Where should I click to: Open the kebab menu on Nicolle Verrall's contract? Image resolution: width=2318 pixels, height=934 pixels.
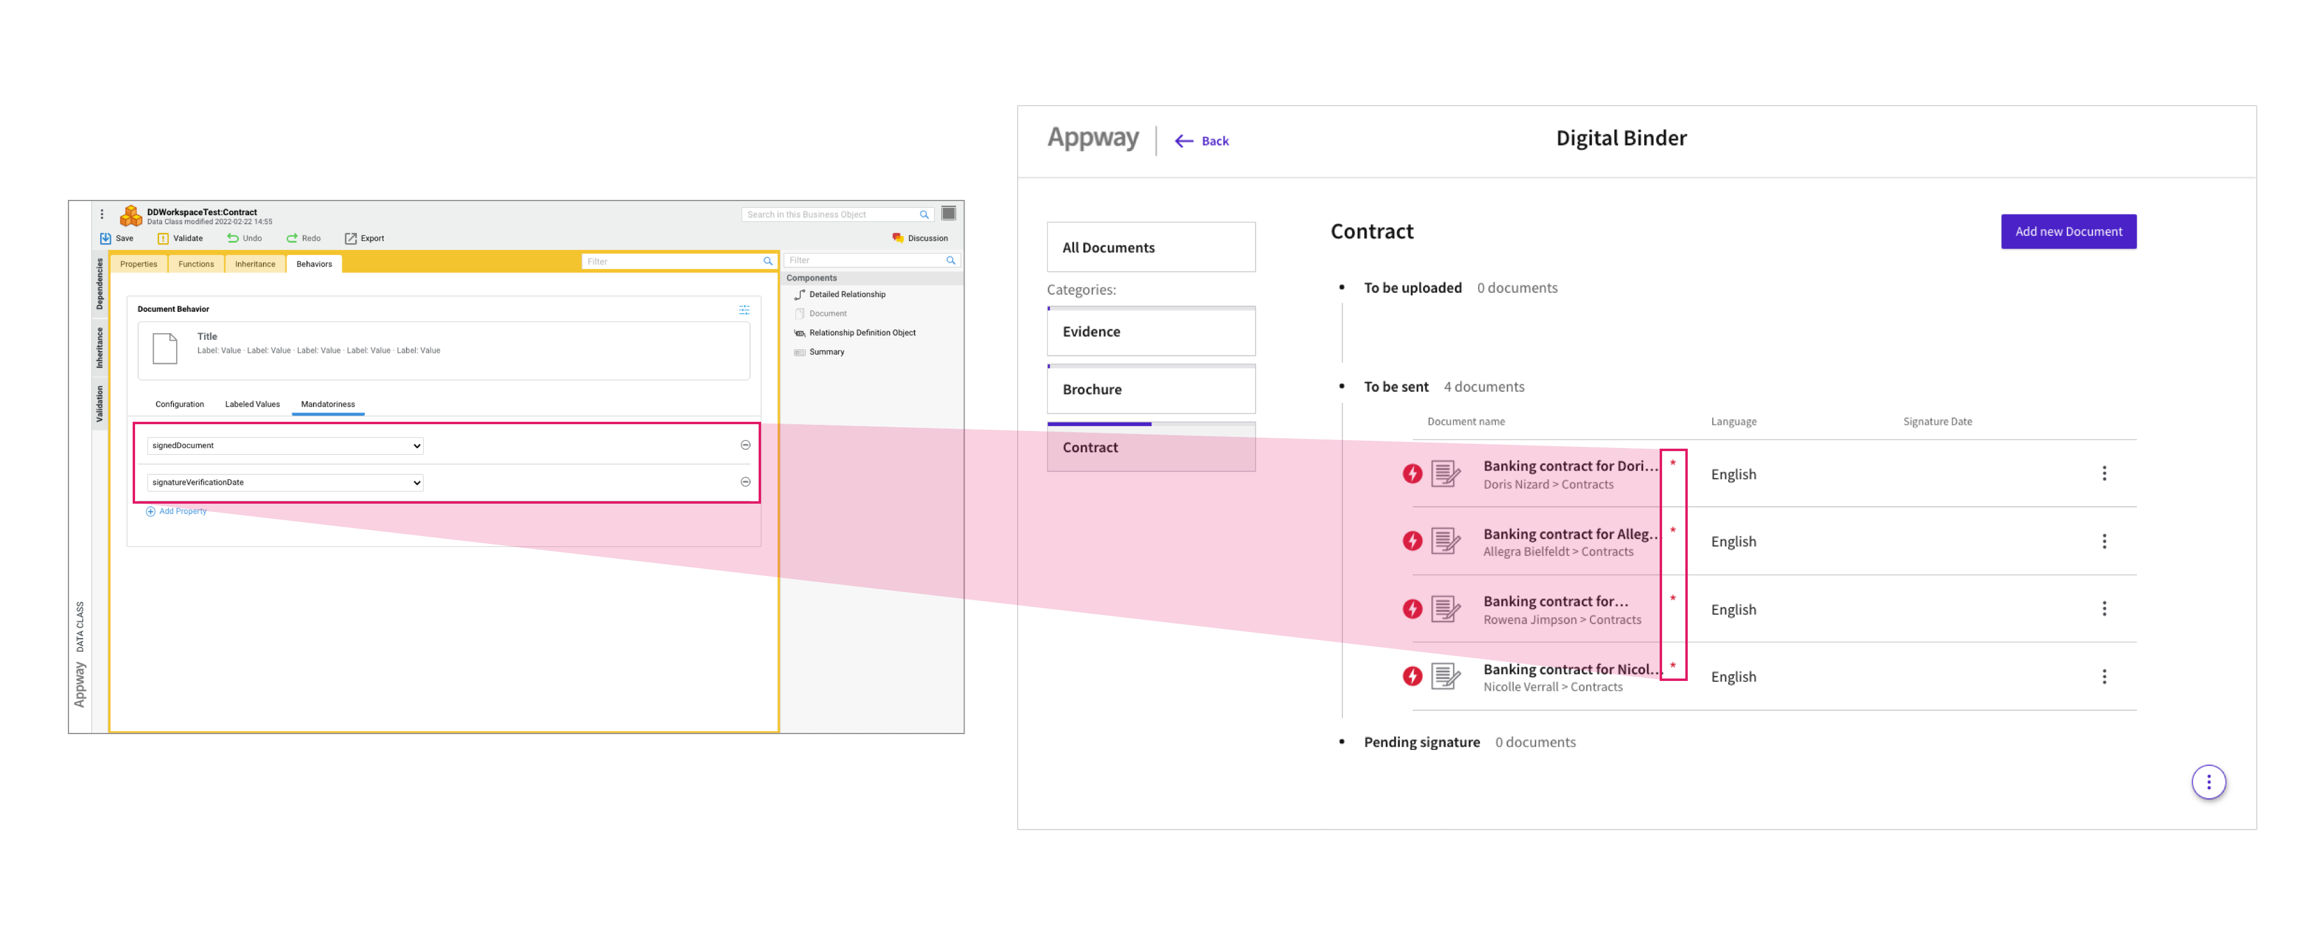(x=2105, y=676)
